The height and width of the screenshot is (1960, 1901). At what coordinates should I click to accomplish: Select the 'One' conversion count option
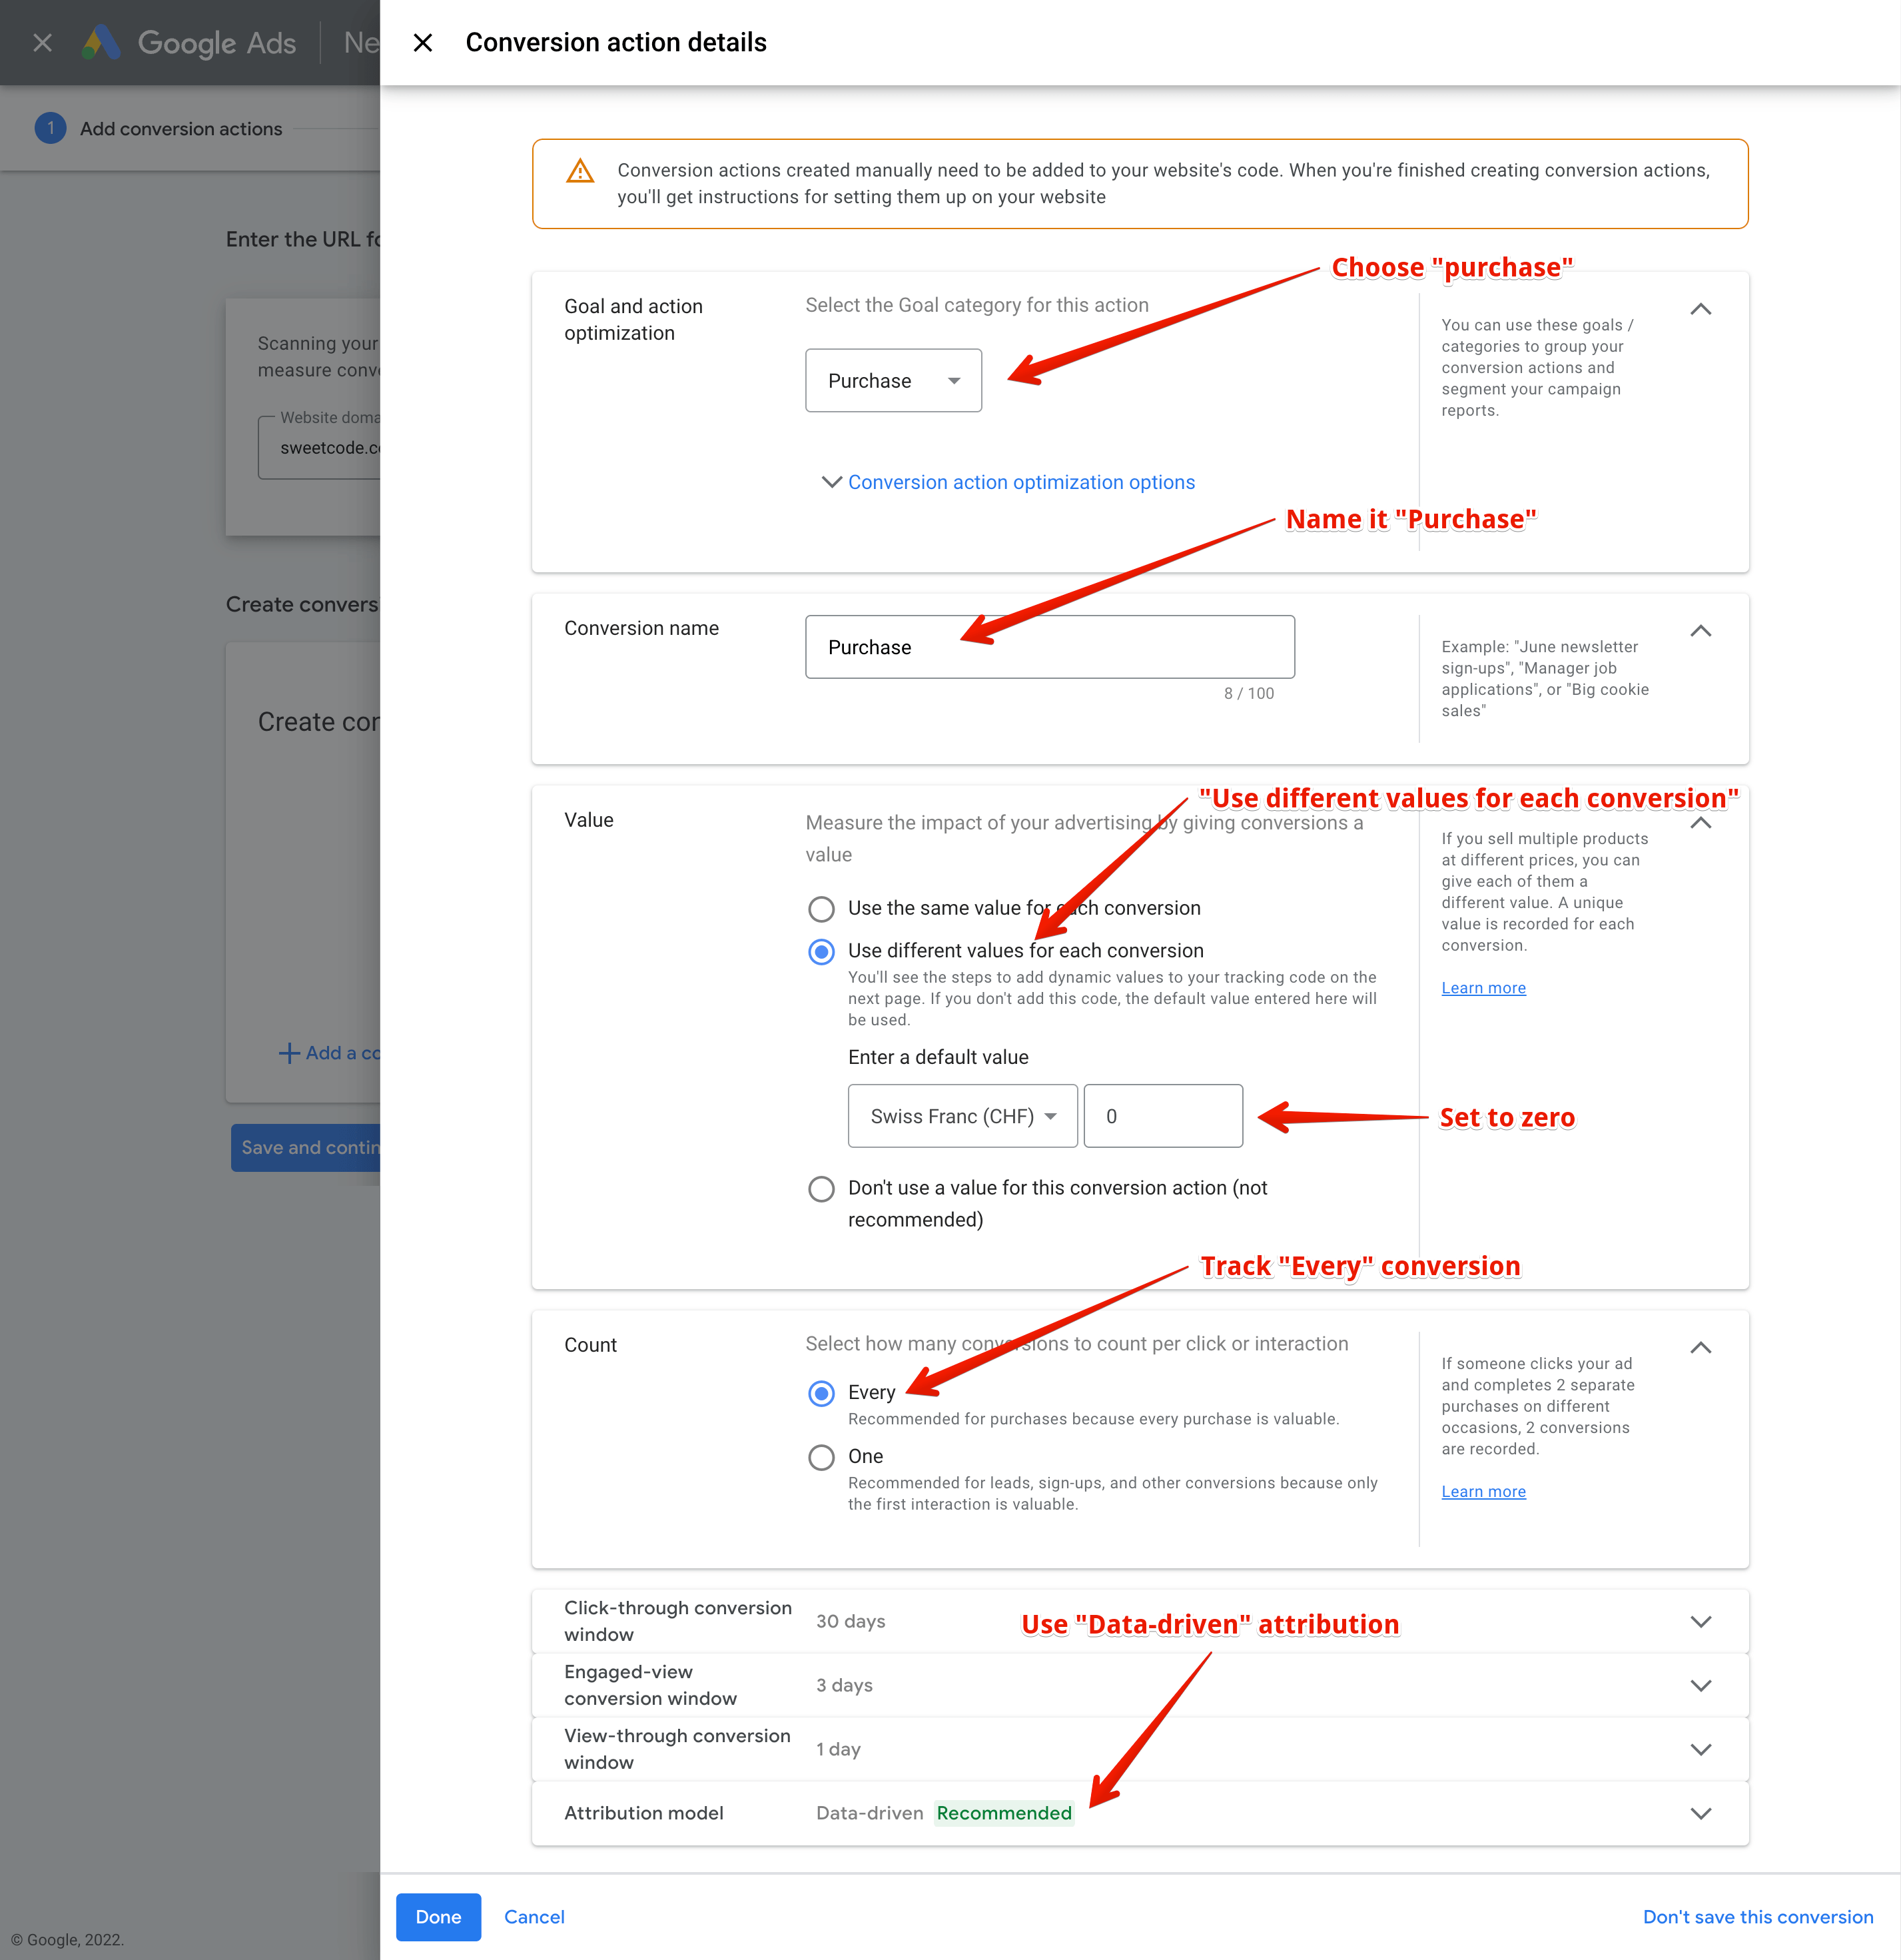pyautogui.click(x=822, y=1457)
